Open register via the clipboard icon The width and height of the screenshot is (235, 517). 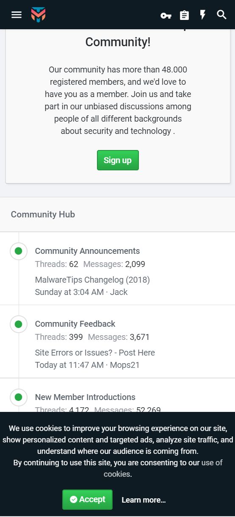[184, 15]
